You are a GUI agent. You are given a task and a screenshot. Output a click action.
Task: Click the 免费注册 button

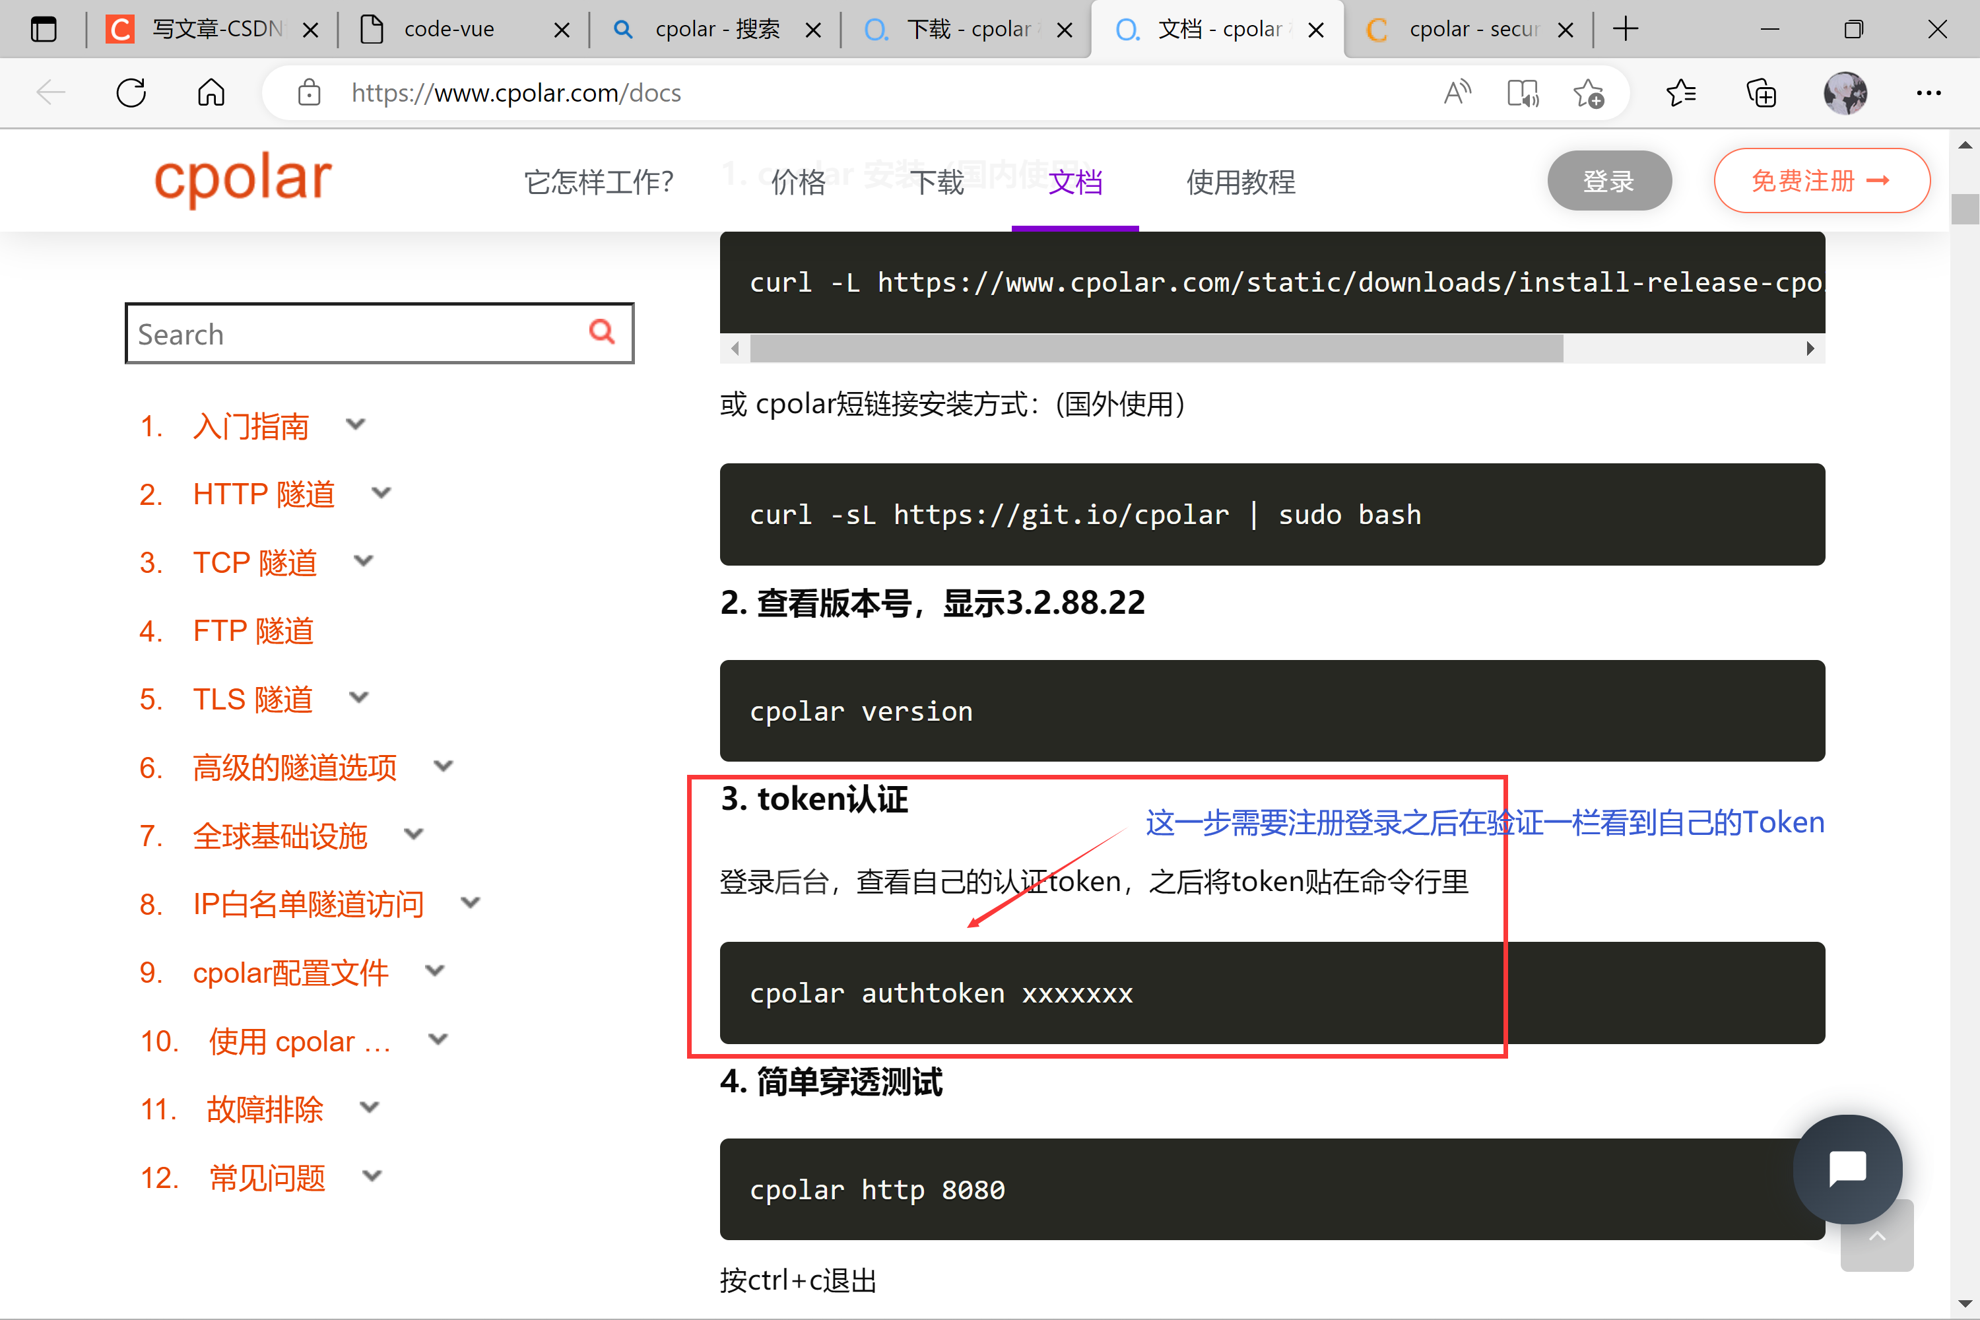tap(1822, 180)
